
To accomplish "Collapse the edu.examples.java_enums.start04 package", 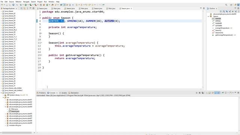I will tap(5, 106).
